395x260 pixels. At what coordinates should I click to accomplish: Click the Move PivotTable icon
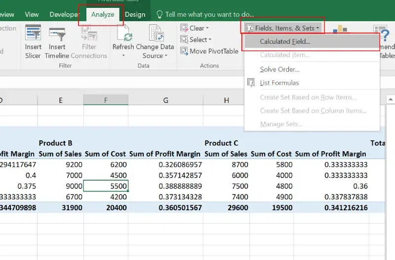184,51
